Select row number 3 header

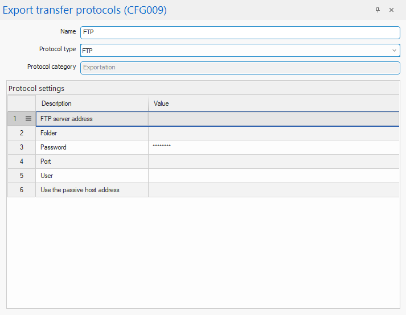click(22, 147)
